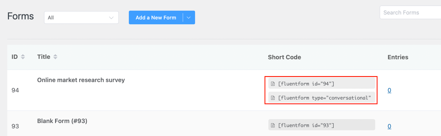Click the ID column header label
Screen dimensions: 441x136
[x=15, y=57]
